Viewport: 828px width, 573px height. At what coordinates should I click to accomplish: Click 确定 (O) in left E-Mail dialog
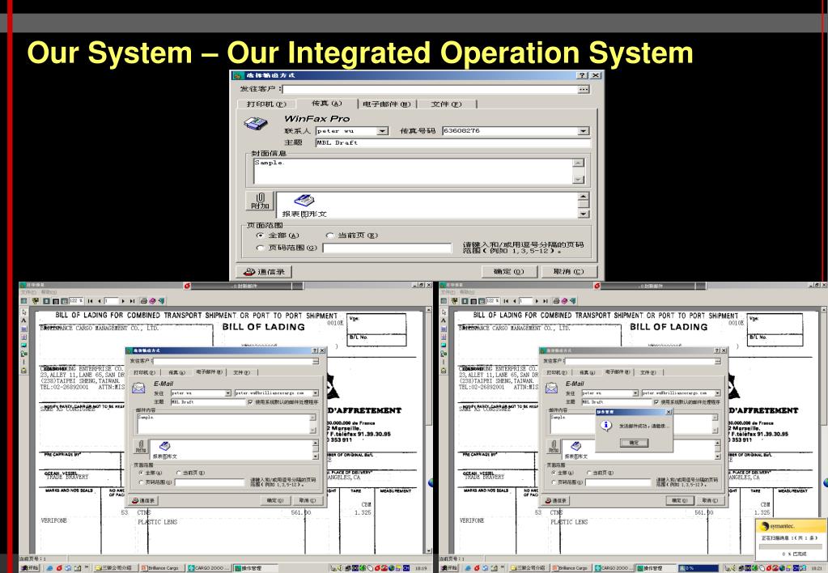275,501
